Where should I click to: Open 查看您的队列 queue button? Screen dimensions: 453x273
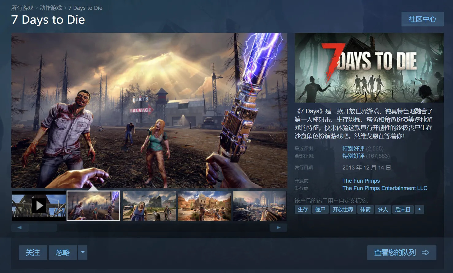coord(401,252)
